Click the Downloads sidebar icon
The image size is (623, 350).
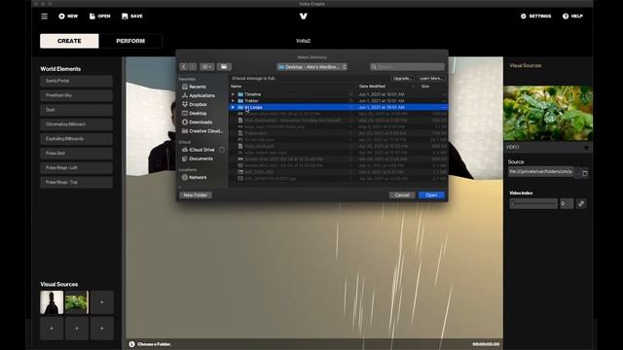[x=185, y=122]
